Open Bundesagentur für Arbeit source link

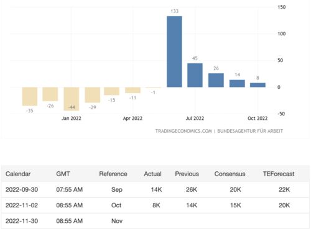[x=250, y=131]
